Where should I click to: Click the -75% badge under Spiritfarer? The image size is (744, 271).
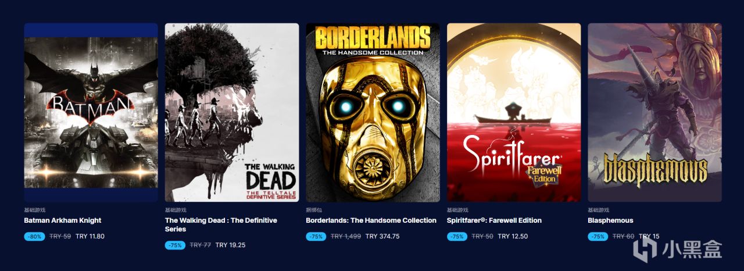coord(457,237)
